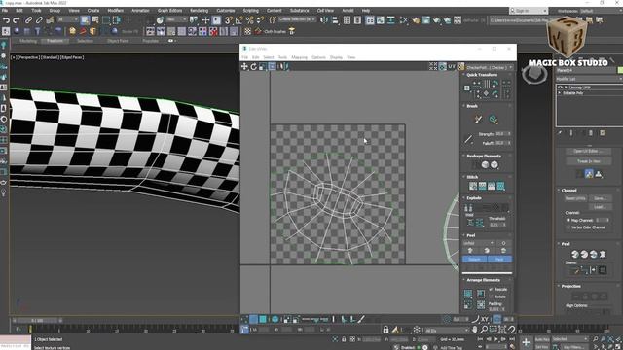Click the Play Animation button
The image size is (623, 350).
click(x=495, y=339)
